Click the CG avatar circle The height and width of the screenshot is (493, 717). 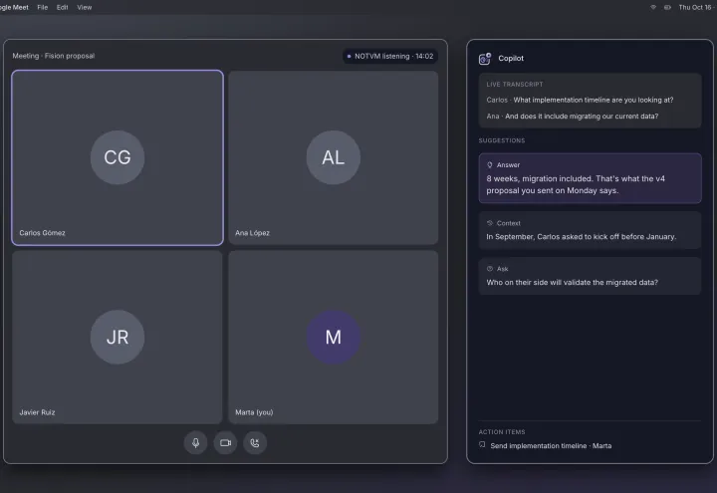click(118, 157)
